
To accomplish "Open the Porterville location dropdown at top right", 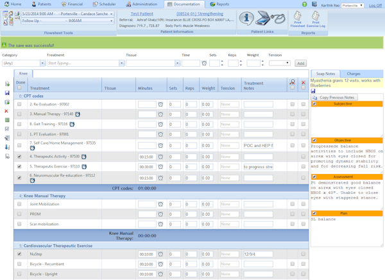I will (x=352, y=5).
